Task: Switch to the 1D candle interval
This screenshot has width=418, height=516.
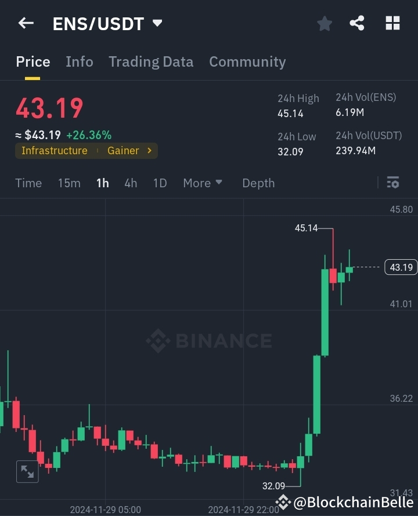Action: coord(160,183)
